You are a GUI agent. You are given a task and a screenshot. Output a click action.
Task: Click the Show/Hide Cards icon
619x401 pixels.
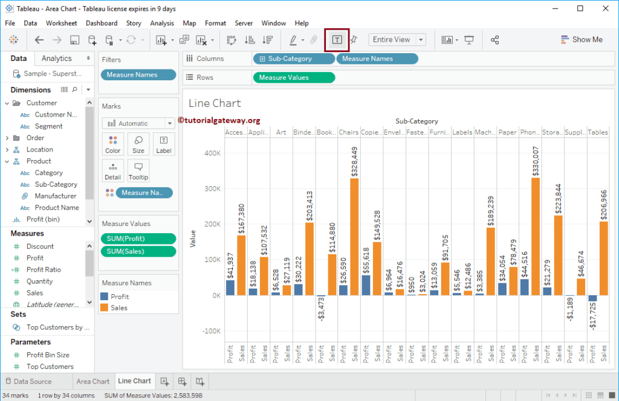click(447, 40)
